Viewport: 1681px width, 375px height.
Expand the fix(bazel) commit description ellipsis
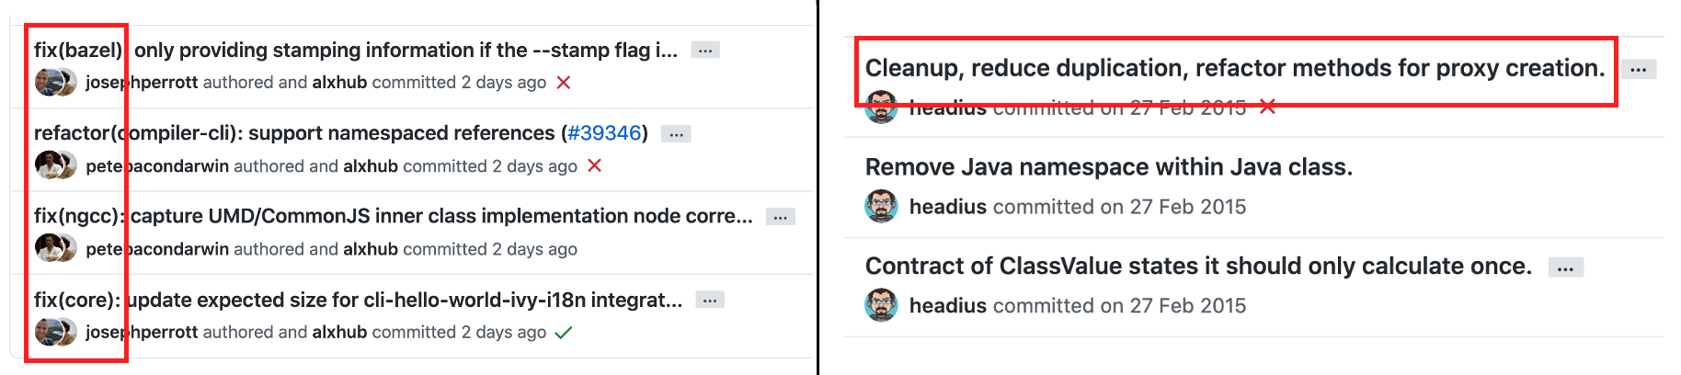[x=705, y=51]
